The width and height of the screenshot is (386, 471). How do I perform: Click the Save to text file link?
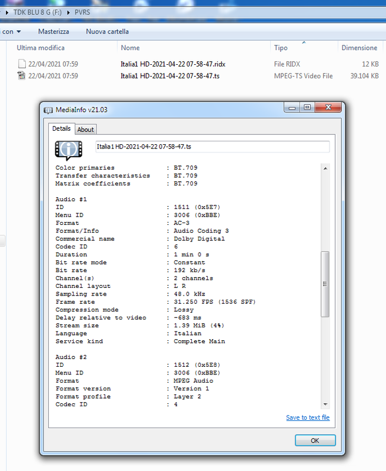click(x=308, y=417)
